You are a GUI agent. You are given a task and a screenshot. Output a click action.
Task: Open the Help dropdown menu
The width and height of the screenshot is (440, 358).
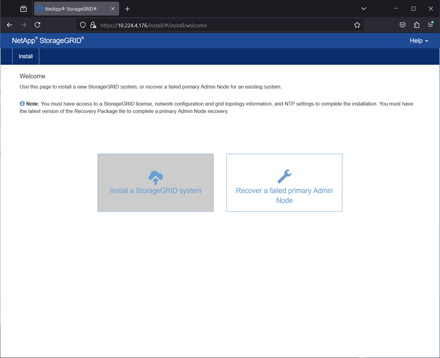[x=419, y=41]
